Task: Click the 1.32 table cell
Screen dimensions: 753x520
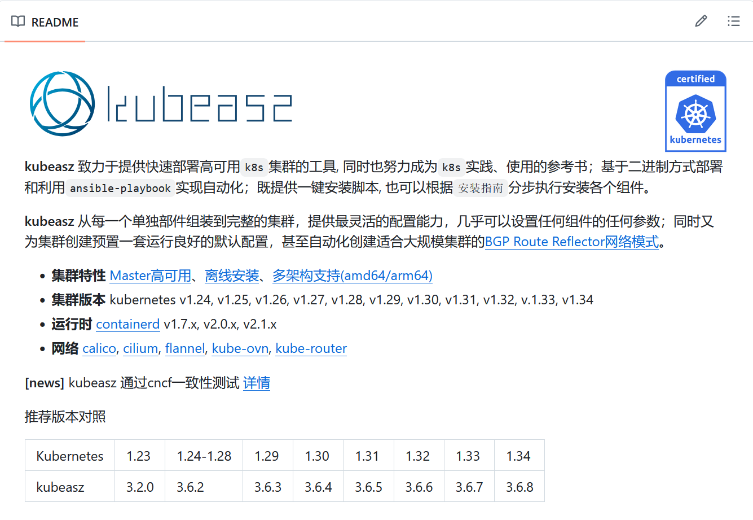Action: coord(419,456)
